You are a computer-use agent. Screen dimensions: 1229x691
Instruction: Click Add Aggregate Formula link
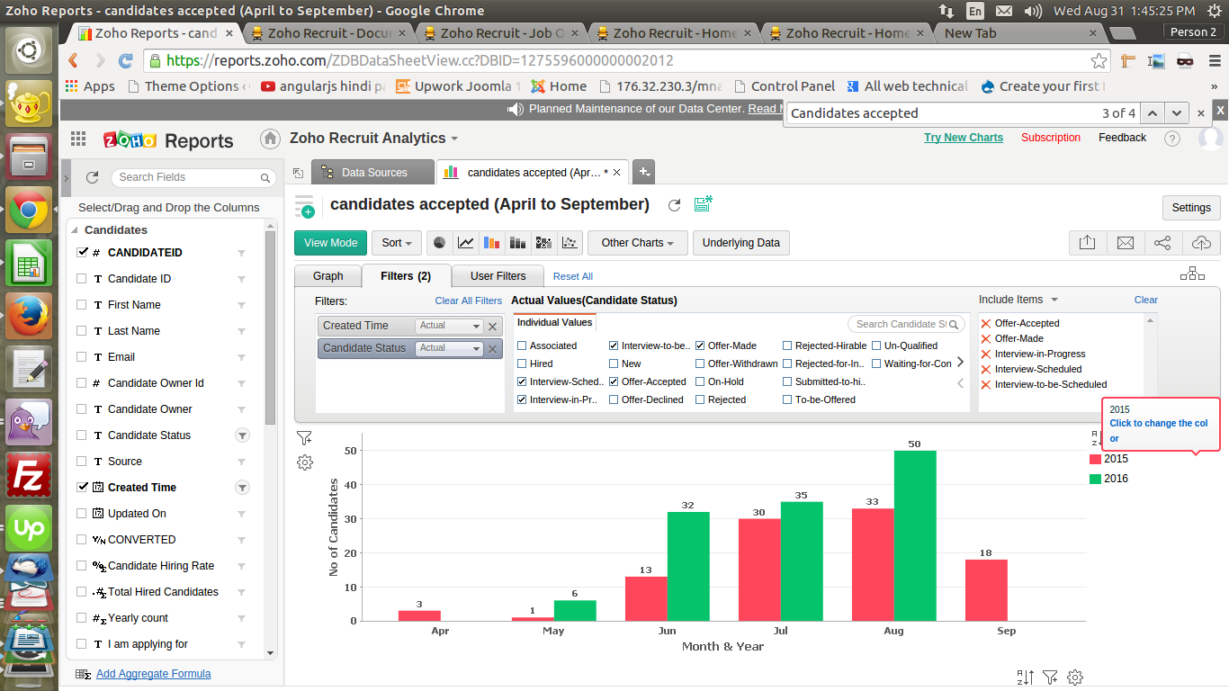(x=154, y=674)
